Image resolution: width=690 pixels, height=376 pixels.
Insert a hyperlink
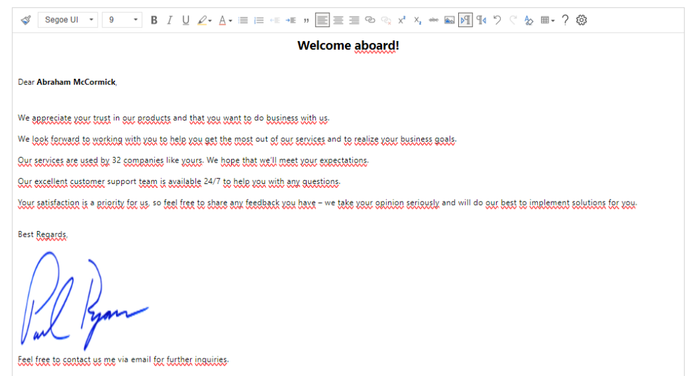click(370, 20)
